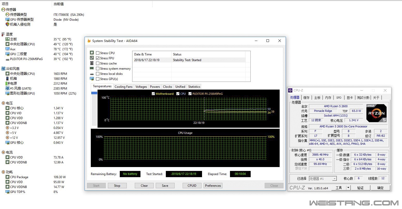Image resolution: width=402 pixels, height=209 pixels.
Task: Click the CPU-Z app icon in title bar
Action: click(291, 90)
